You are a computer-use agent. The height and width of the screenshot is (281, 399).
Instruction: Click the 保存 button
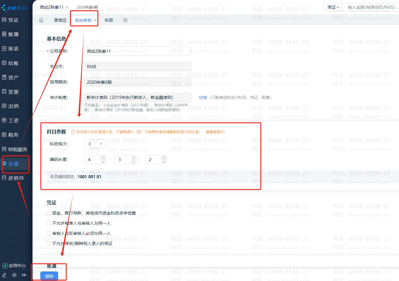point(49,276)
